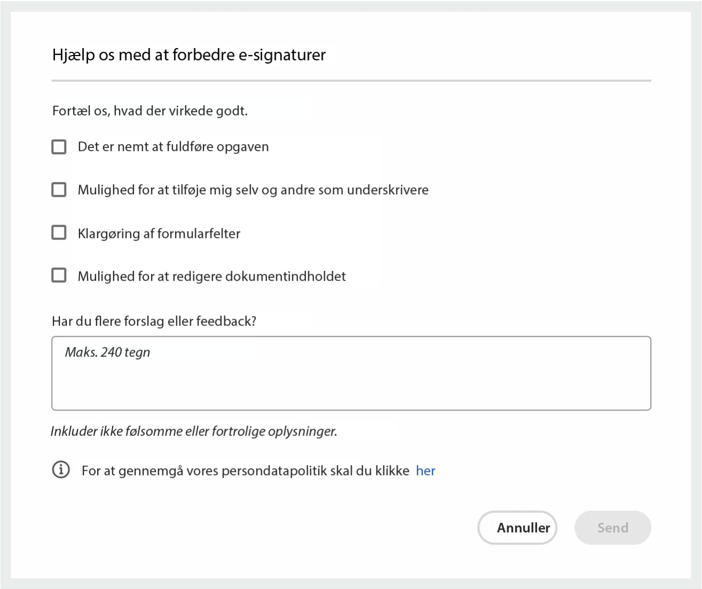Screen dimensions: 702x589
Task: Select the 'redigere dokumentindholdet' checkbox
Action: 59,275
